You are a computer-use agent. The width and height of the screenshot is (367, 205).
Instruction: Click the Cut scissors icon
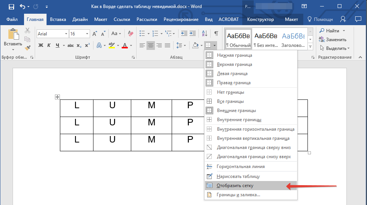click(x=27, y=31)
